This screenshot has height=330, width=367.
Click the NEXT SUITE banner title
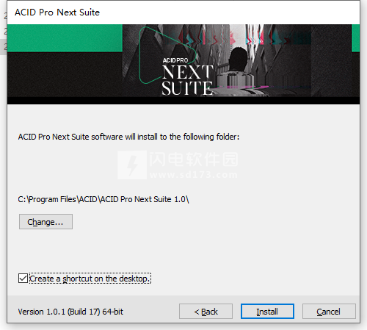(x=187, y=80)
